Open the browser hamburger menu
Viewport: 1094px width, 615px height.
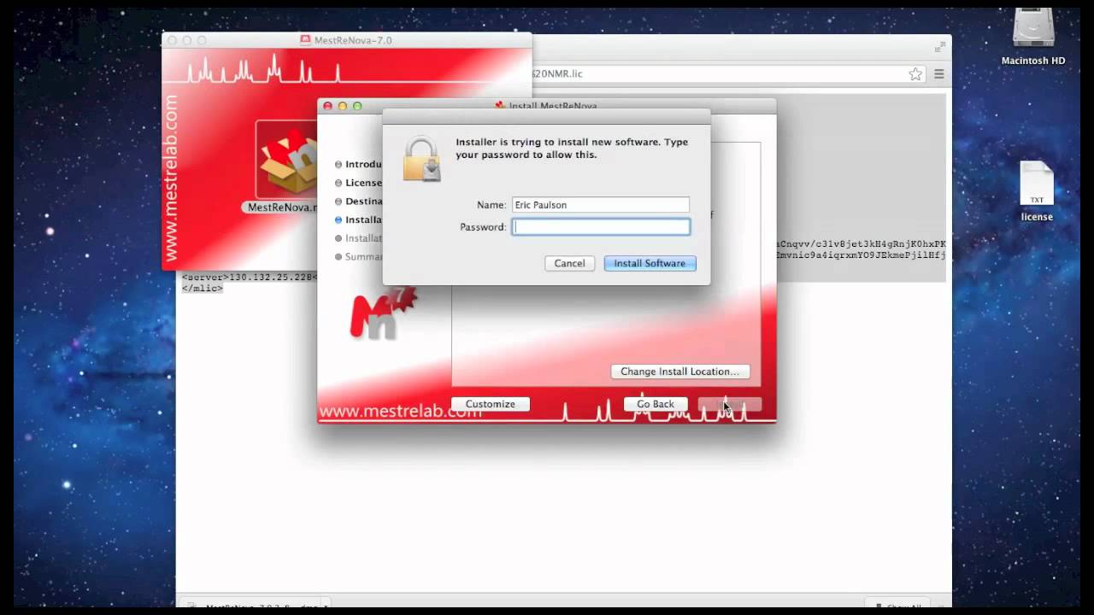938,74
